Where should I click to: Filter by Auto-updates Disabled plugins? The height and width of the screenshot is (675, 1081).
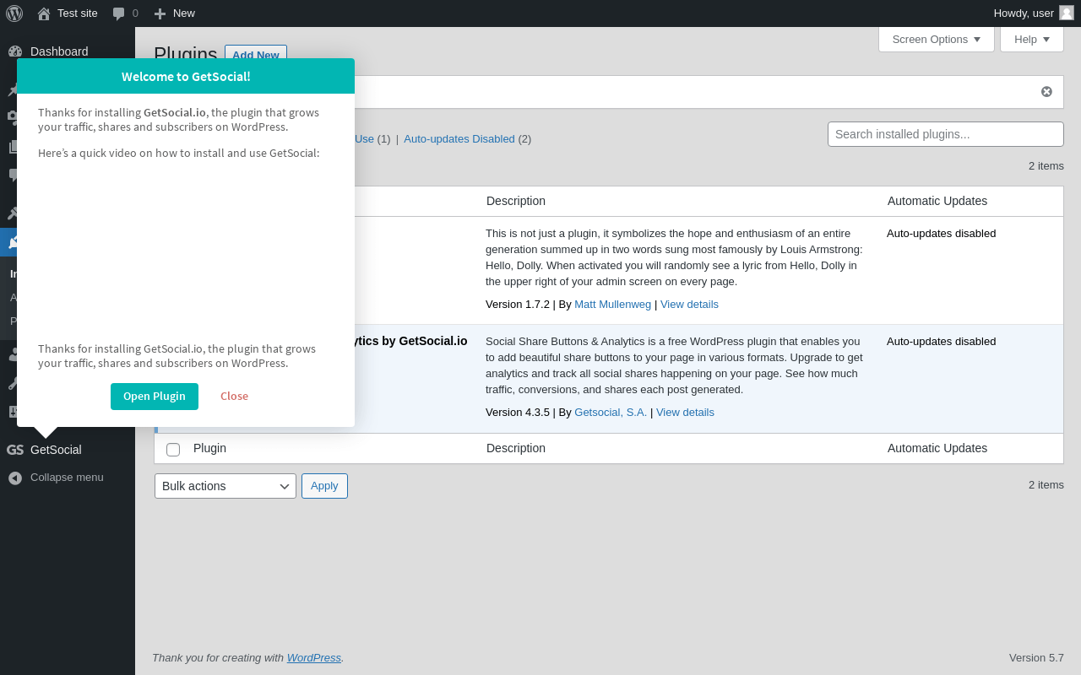pos(459,138)
